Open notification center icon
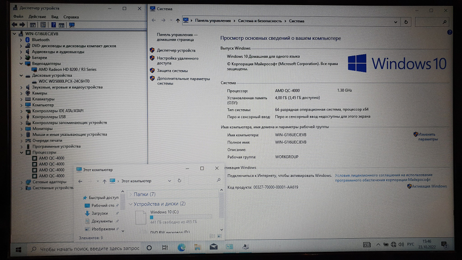 (x=444, y=244)
